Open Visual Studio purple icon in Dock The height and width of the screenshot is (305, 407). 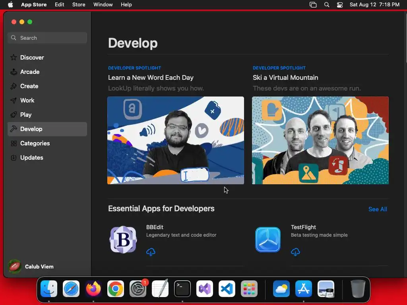click(205, 289)
